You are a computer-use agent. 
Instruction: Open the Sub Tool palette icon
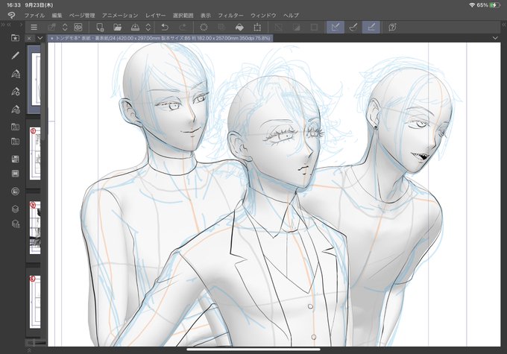[15, 74]
